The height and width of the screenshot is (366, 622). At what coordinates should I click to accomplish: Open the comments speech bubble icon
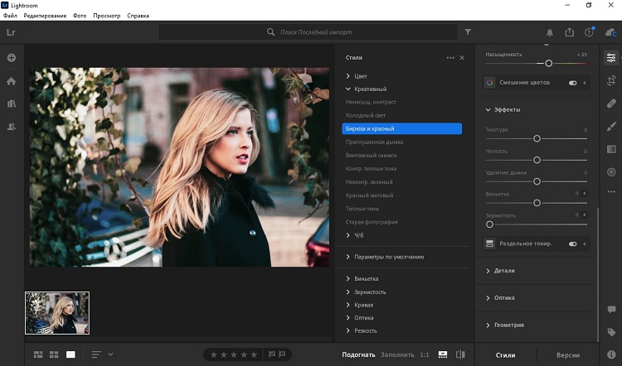tap(611, 309)
